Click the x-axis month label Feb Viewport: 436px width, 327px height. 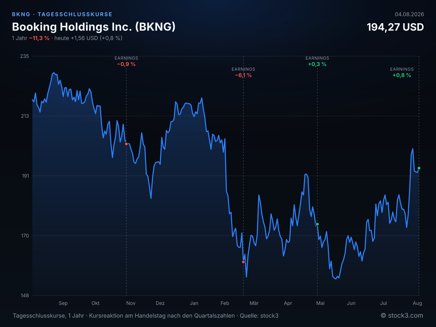(225, 303)
